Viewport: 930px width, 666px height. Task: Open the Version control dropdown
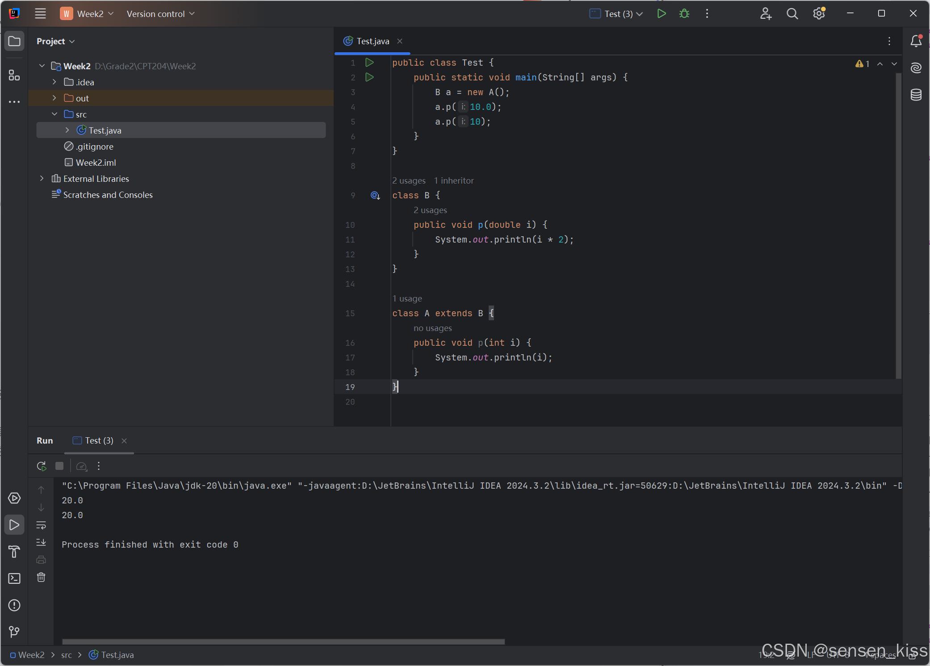[x=161, y=14]
